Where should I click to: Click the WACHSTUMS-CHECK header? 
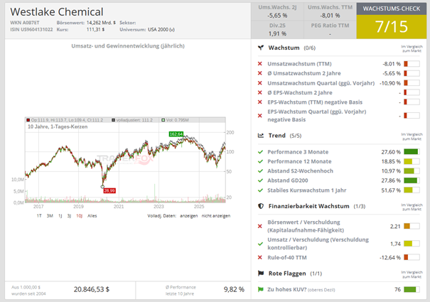click(392, 9)
